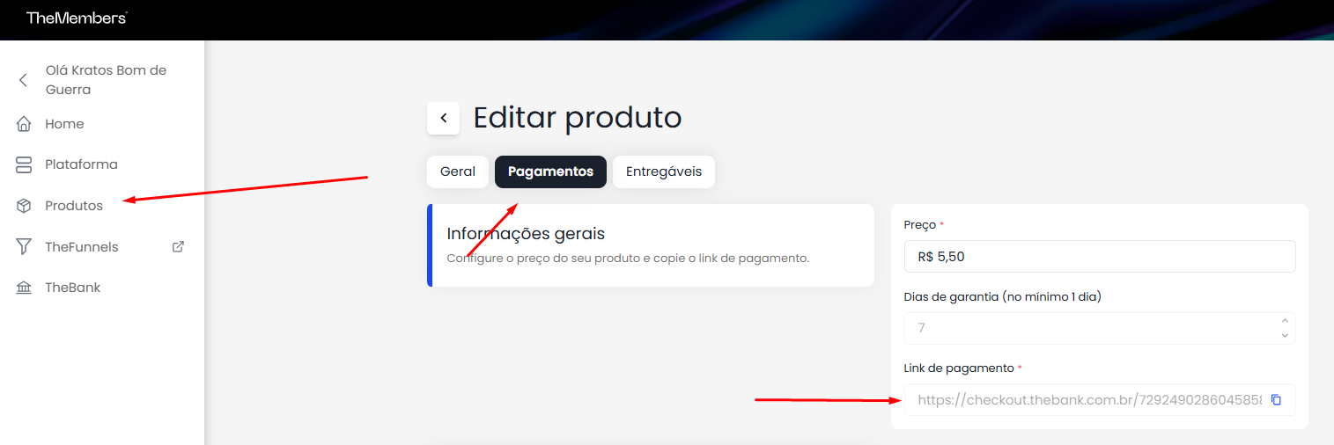This screenshot has width=1334, height=445.
Task: Collapse sidebar with the left chevron
Action: pyautogui.click(x=24, y=80)
